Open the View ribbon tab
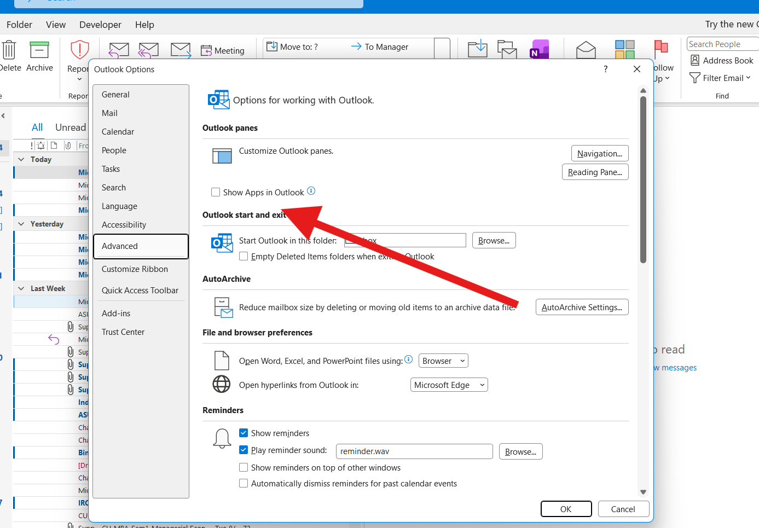This screenshot has width=759, height=528. [56, 25]
